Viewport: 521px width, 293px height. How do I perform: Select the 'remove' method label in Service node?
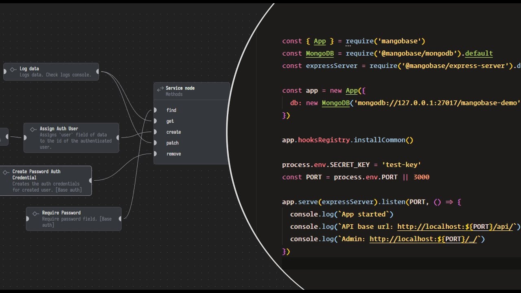tap(174, 154)
